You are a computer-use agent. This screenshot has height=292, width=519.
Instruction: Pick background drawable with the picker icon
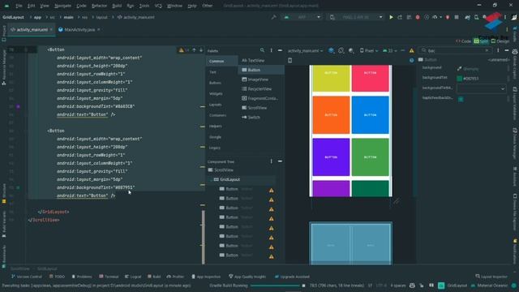pos(460,68)
